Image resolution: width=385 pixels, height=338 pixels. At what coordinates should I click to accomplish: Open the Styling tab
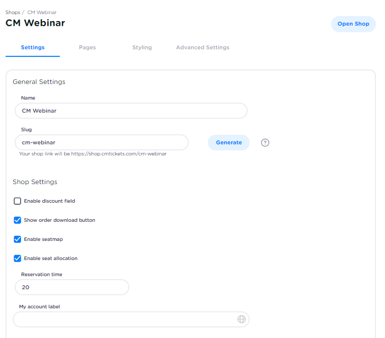coord(142,47)
